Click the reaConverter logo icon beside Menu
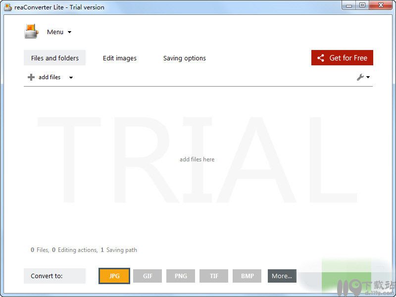Viewport: 396px width, 297px height. click(31, 31)
